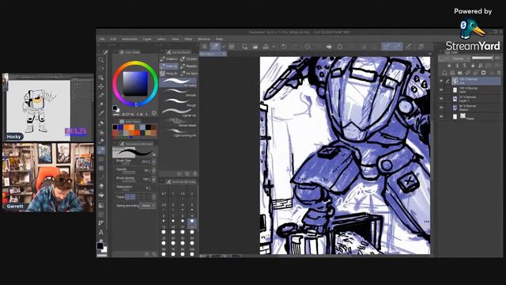Click the color space circle icon below wheel
Image resolution: width=506 pixels, height=285 pixels.
click(x=154, y=113)
